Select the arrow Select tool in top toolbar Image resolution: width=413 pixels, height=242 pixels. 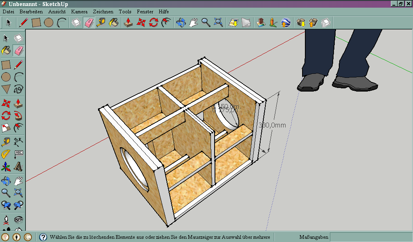pos(9,23)
